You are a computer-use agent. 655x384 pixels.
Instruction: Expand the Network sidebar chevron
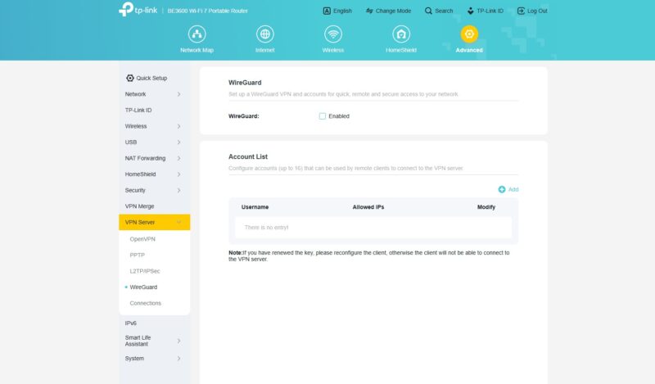[x=178, y=94]
